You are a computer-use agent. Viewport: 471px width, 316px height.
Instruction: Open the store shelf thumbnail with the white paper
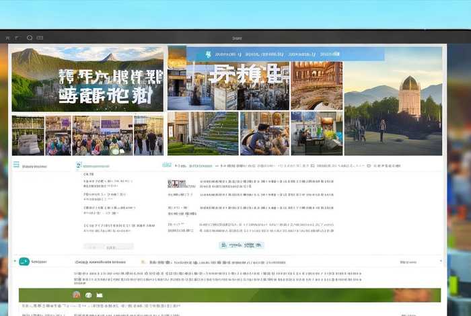(x=28, y=135)
